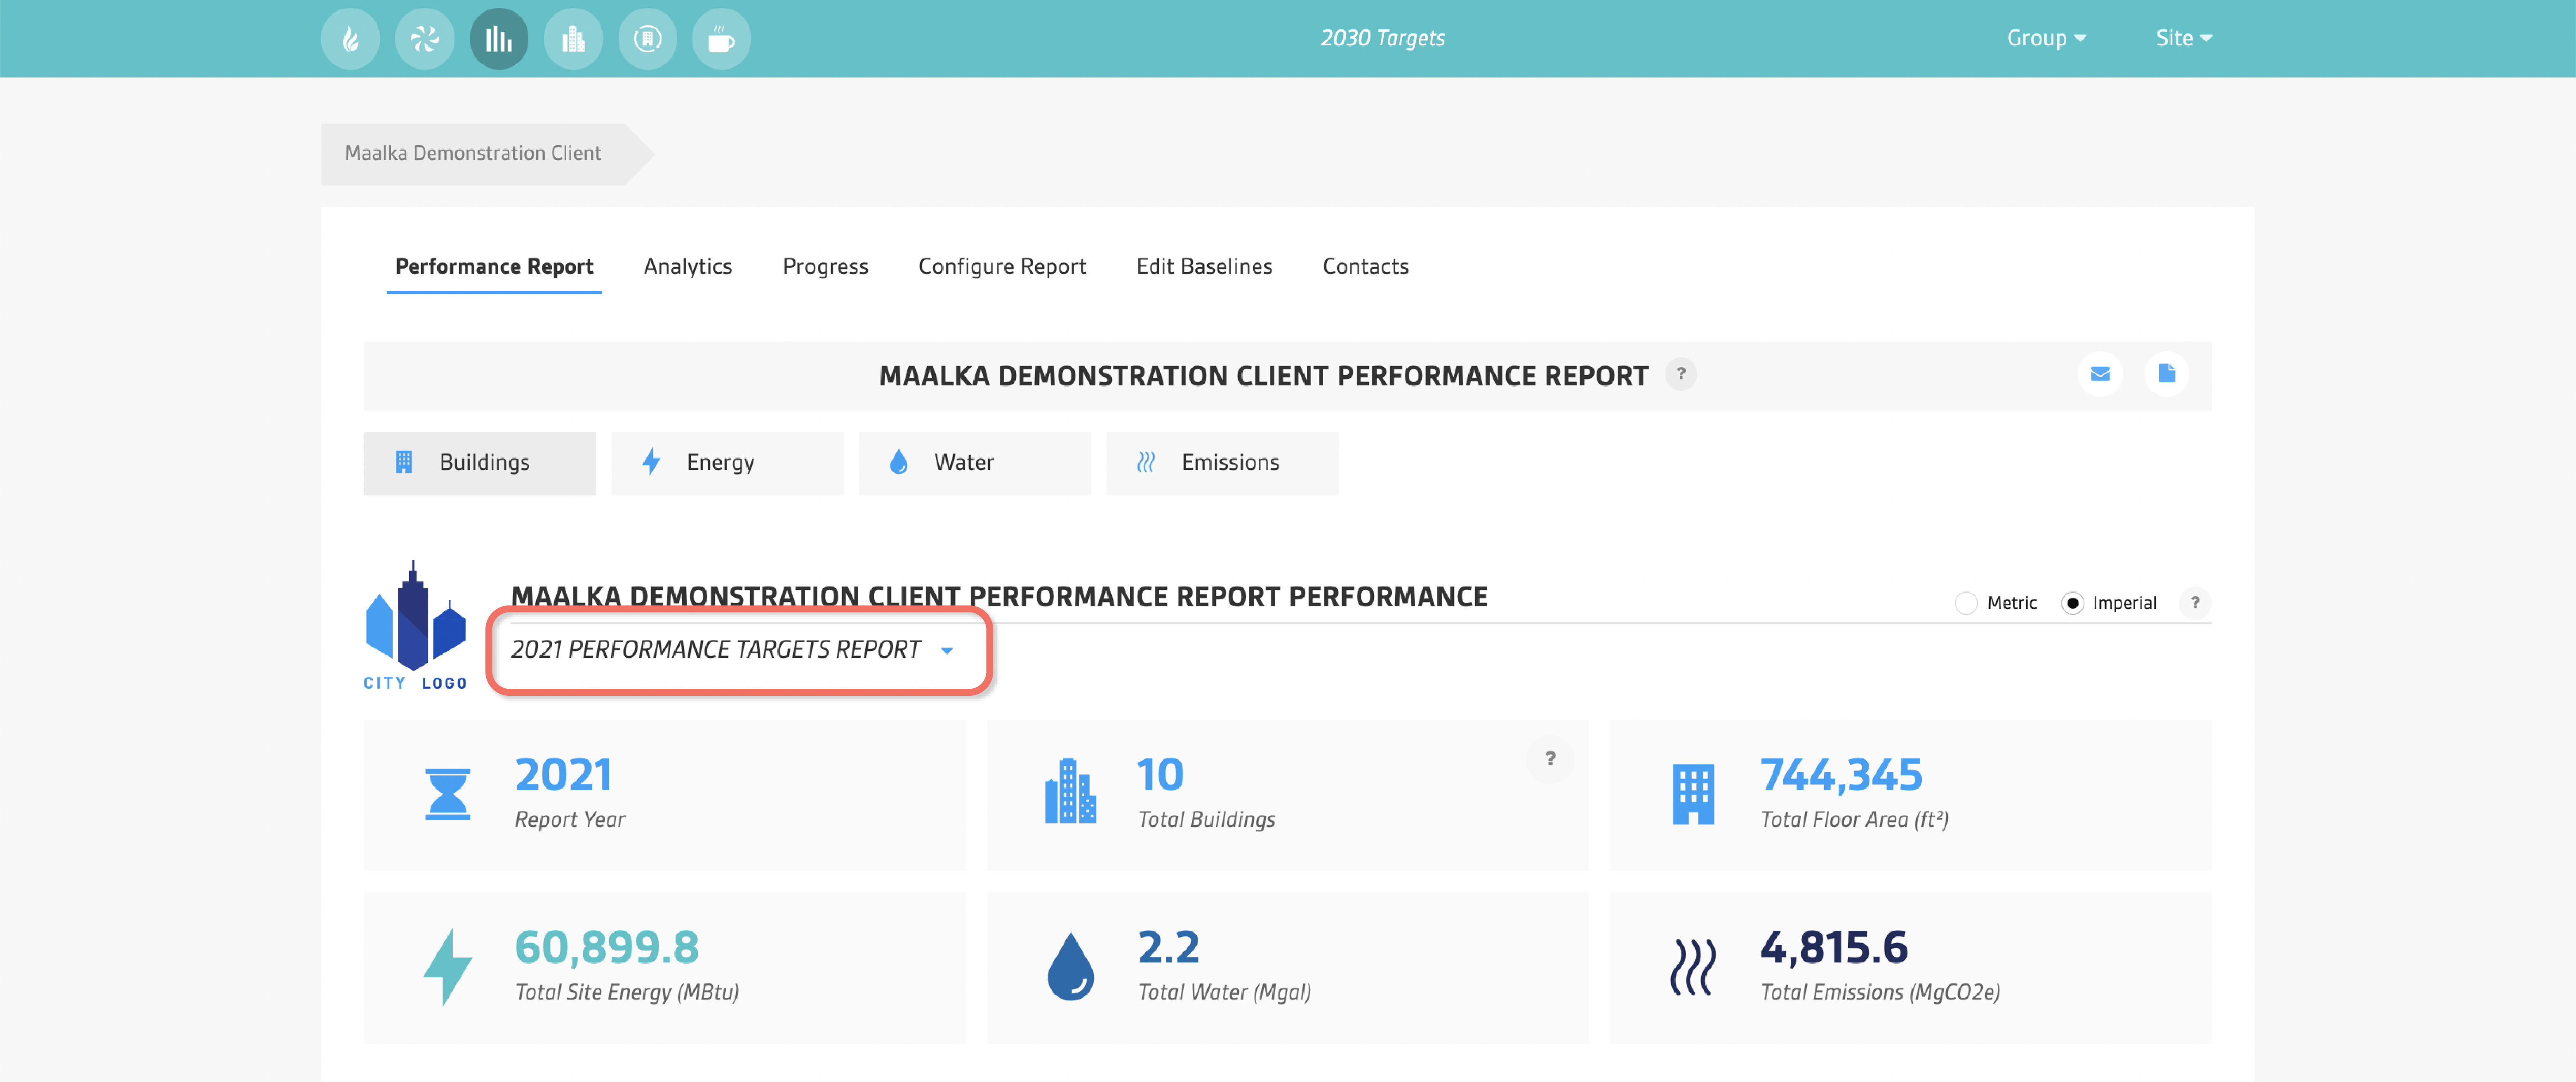
Task: Click the hourglass icon for Report Year
Action: [x=447, y=794]
